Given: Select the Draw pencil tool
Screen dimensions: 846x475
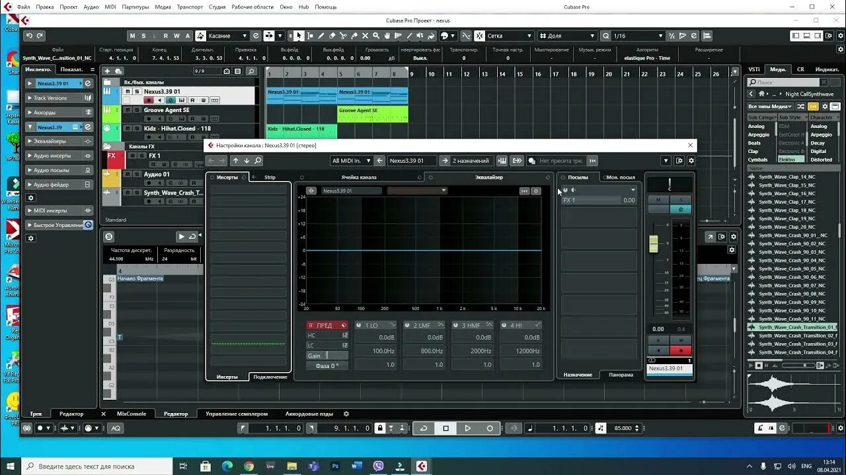Looking at the screenshot, I should pos(321,36).
